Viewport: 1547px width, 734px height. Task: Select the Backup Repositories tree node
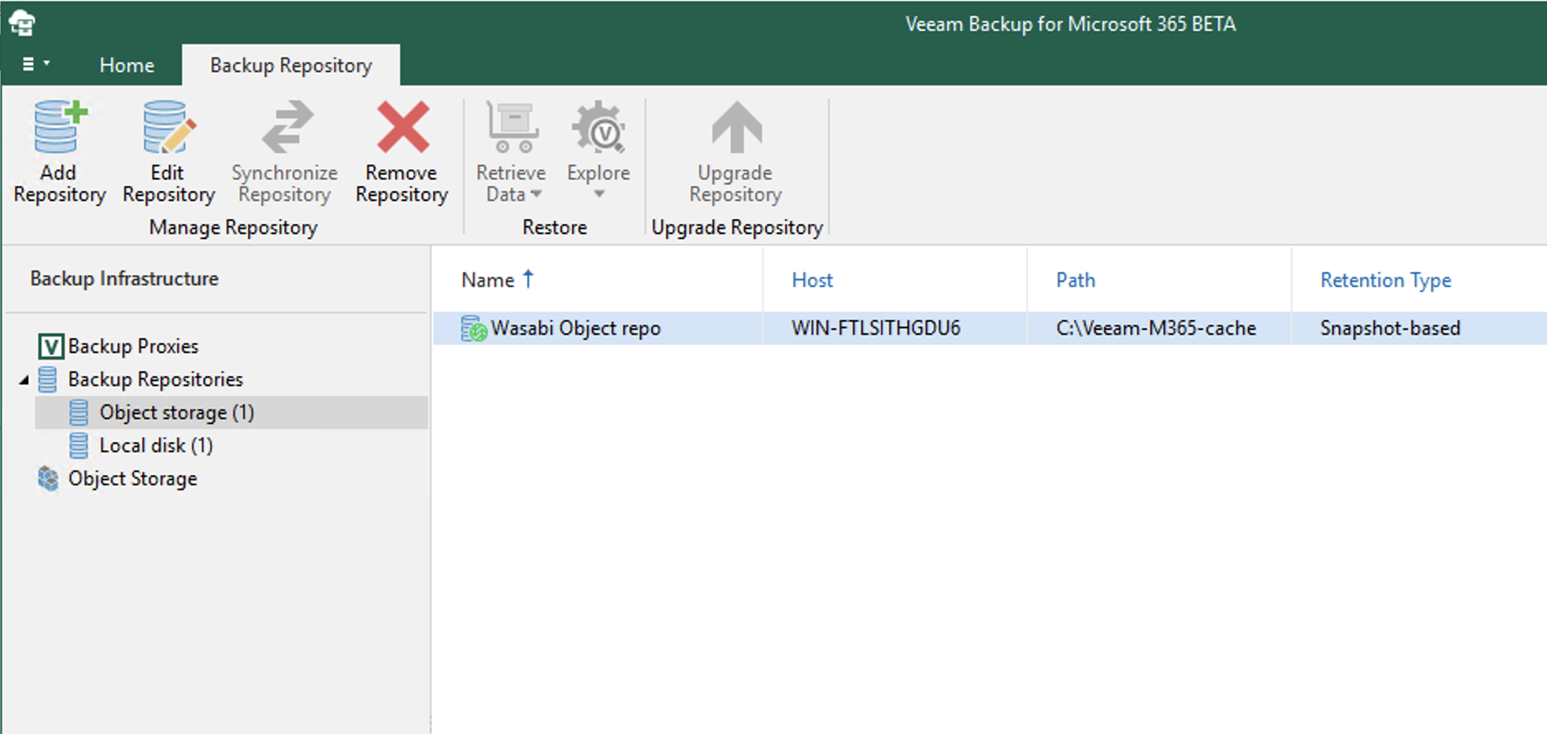click(x=155, y=379)
